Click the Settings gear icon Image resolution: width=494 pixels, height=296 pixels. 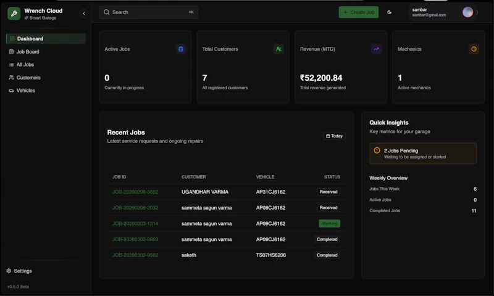tap(9, 271)
